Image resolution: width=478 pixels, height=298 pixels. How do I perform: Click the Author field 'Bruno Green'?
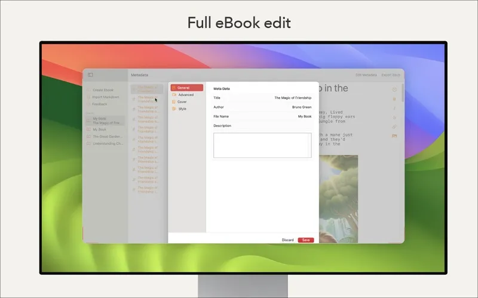tap(302, 107)
